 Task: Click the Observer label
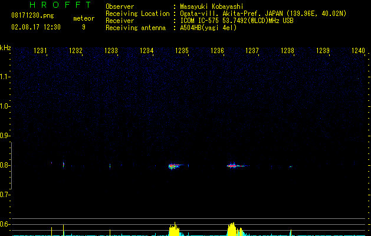tap(120, 6)
